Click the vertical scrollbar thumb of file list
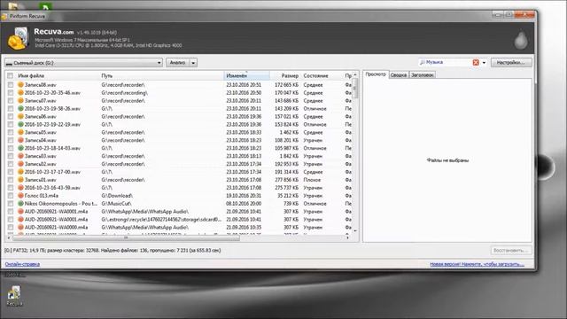 [x=355, y=89]
